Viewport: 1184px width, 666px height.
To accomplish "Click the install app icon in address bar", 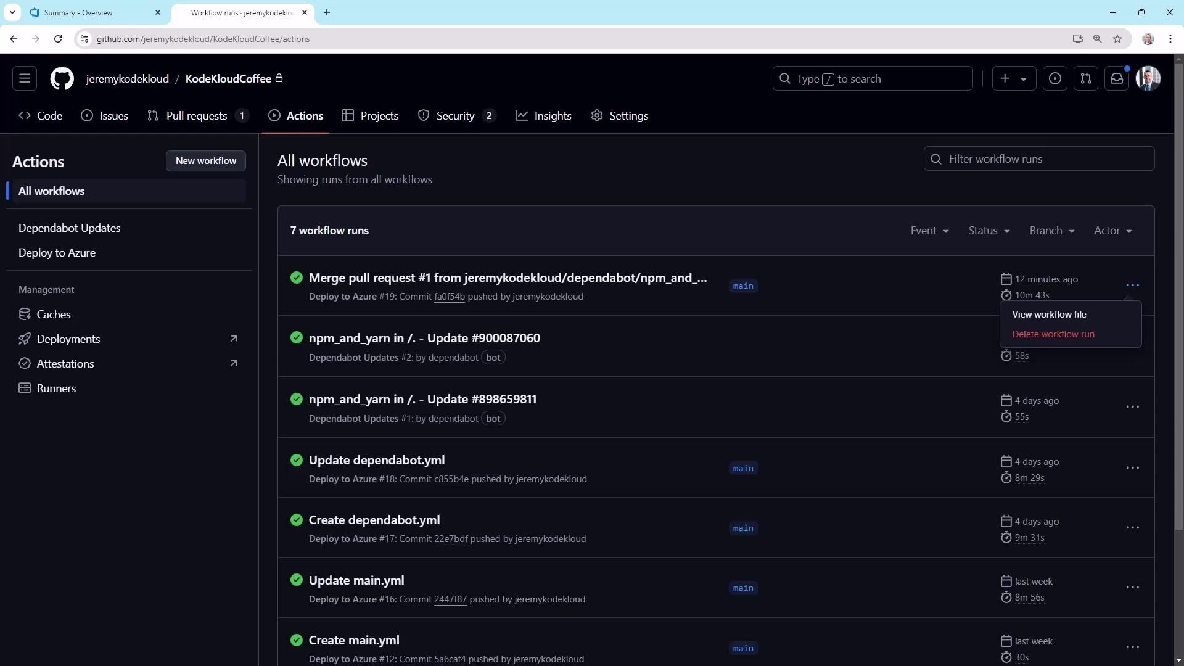I will point(1077,39).
